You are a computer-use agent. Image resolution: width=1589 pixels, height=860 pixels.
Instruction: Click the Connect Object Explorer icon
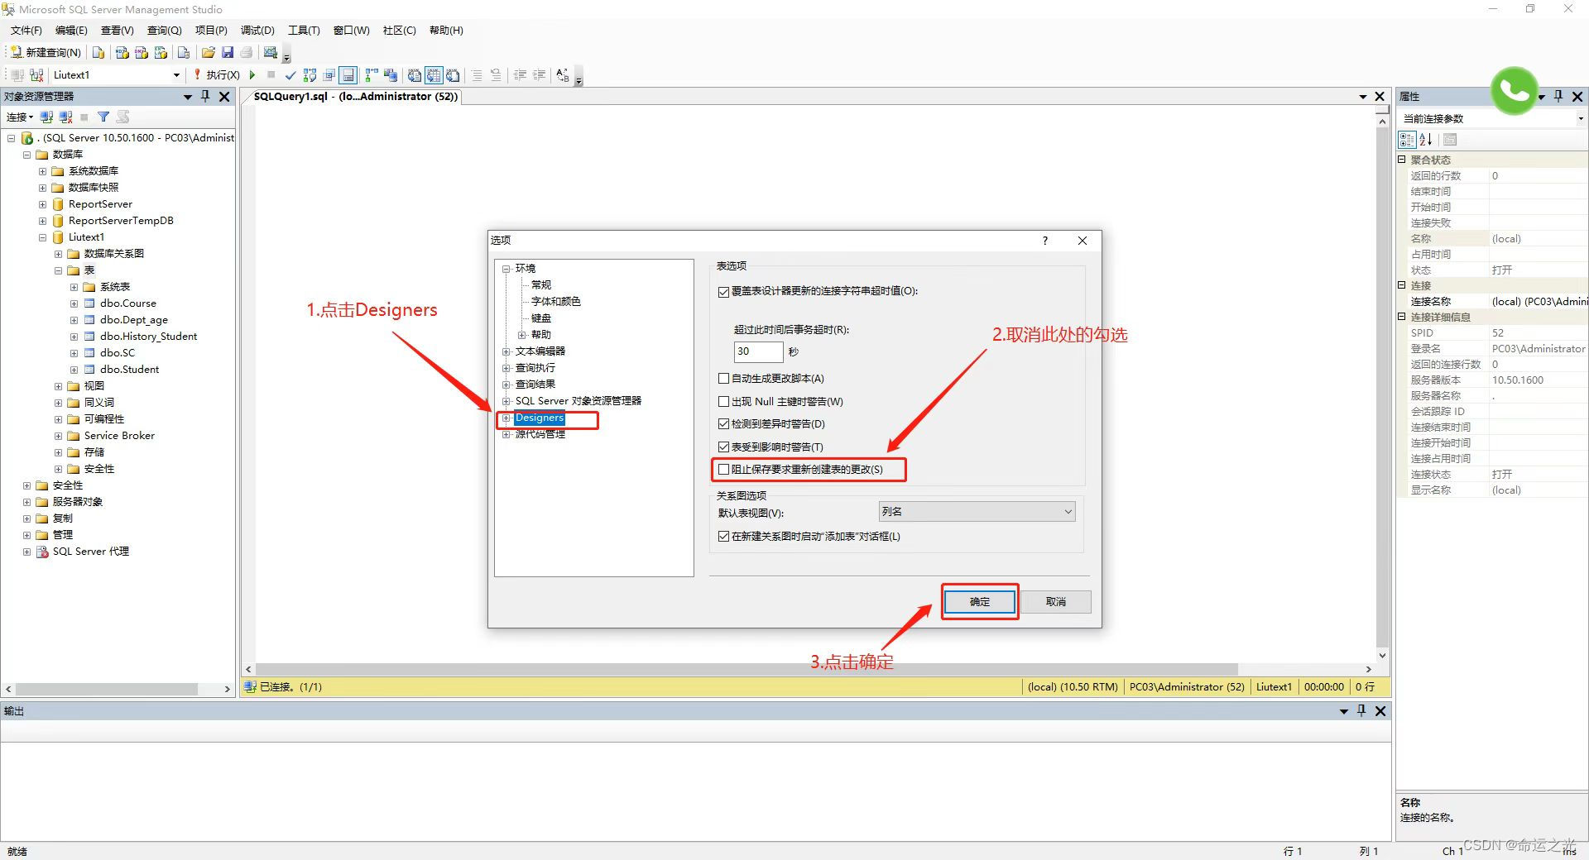click(46, 117)
